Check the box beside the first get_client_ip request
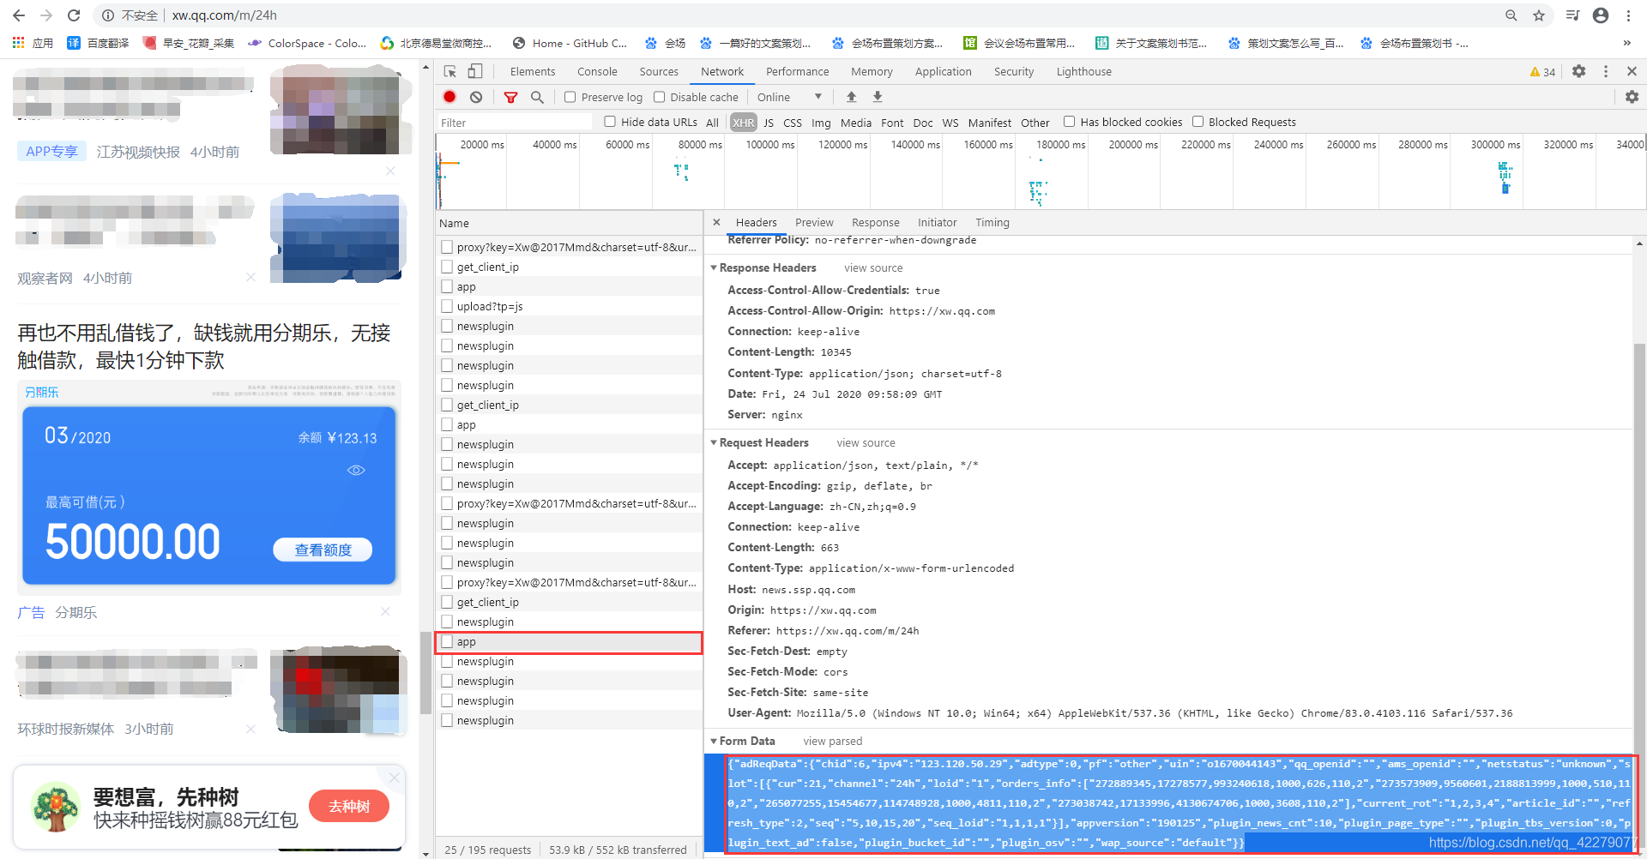1647x859 pixels. coord(447,267)
